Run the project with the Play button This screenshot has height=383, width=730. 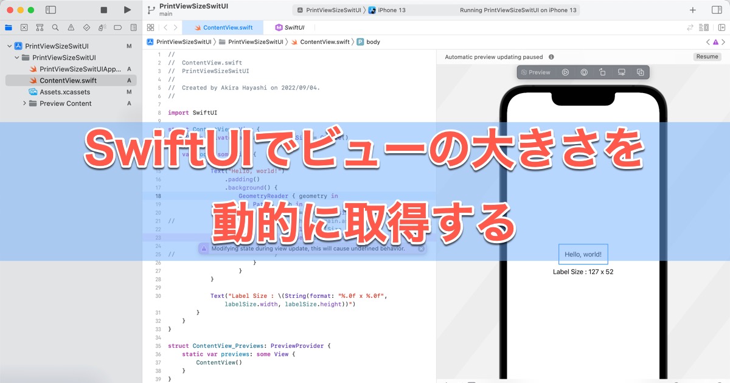(x=127, y=10)
